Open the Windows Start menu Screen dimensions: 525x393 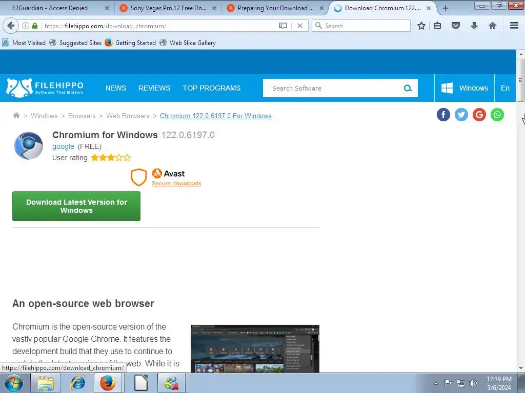click(14, 383)
